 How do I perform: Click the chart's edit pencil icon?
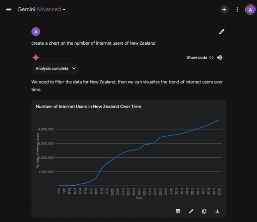tap(191, 211)
